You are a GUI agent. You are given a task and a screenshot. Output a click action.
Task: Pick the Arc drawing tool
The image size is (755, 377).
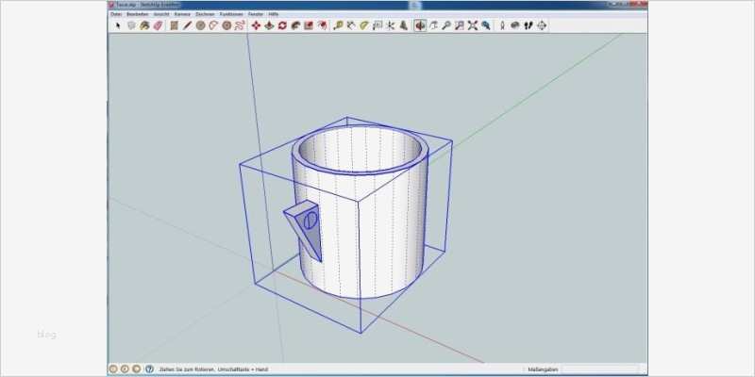point(213,25)
